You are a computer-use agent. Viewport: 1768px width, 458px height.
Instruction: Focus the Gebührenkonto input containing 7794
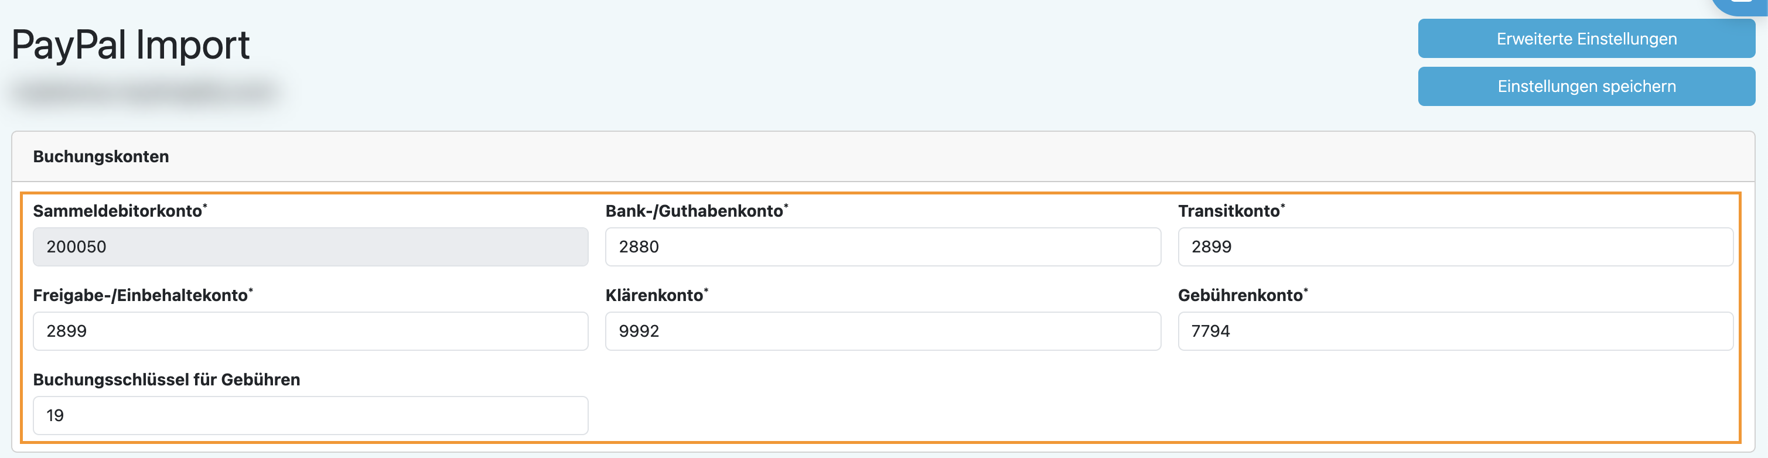tap(1455, 331)
